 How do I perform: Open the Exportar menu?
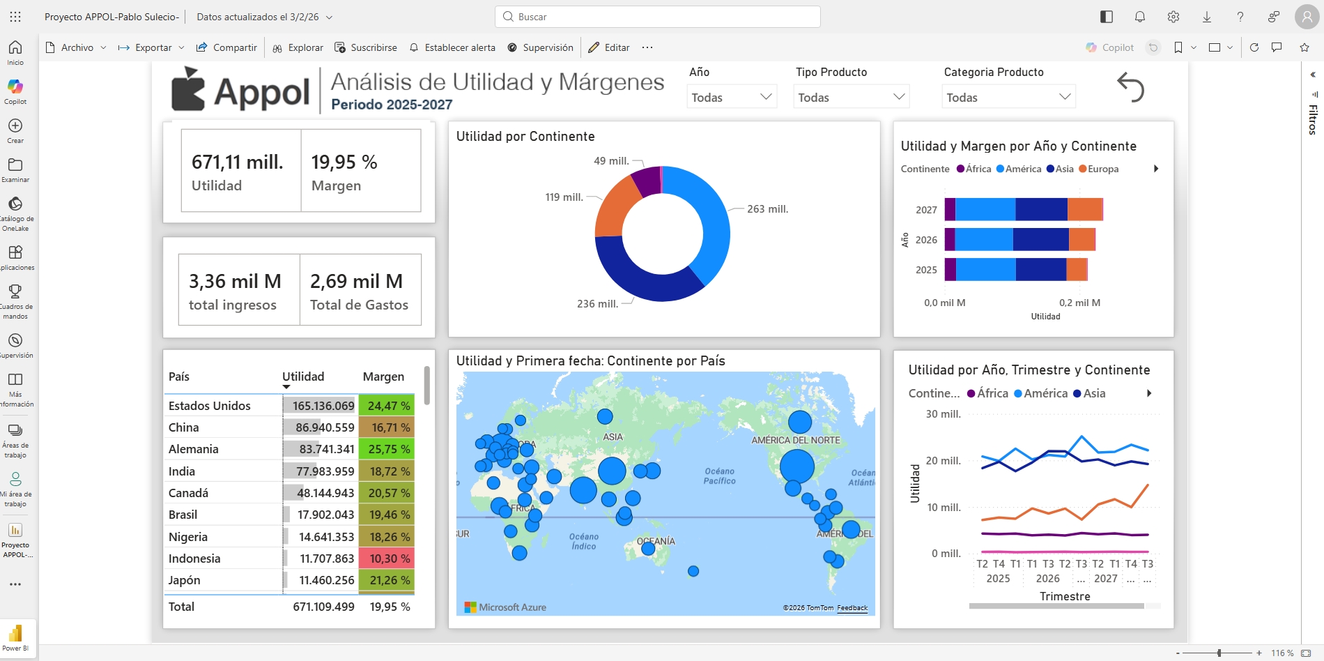click(152, 47)
